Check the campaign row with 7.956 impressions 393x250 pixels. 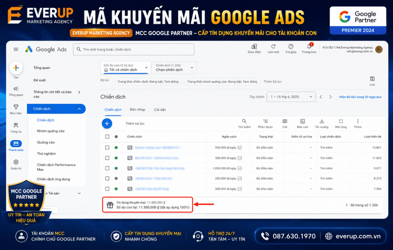coord(107,189)
